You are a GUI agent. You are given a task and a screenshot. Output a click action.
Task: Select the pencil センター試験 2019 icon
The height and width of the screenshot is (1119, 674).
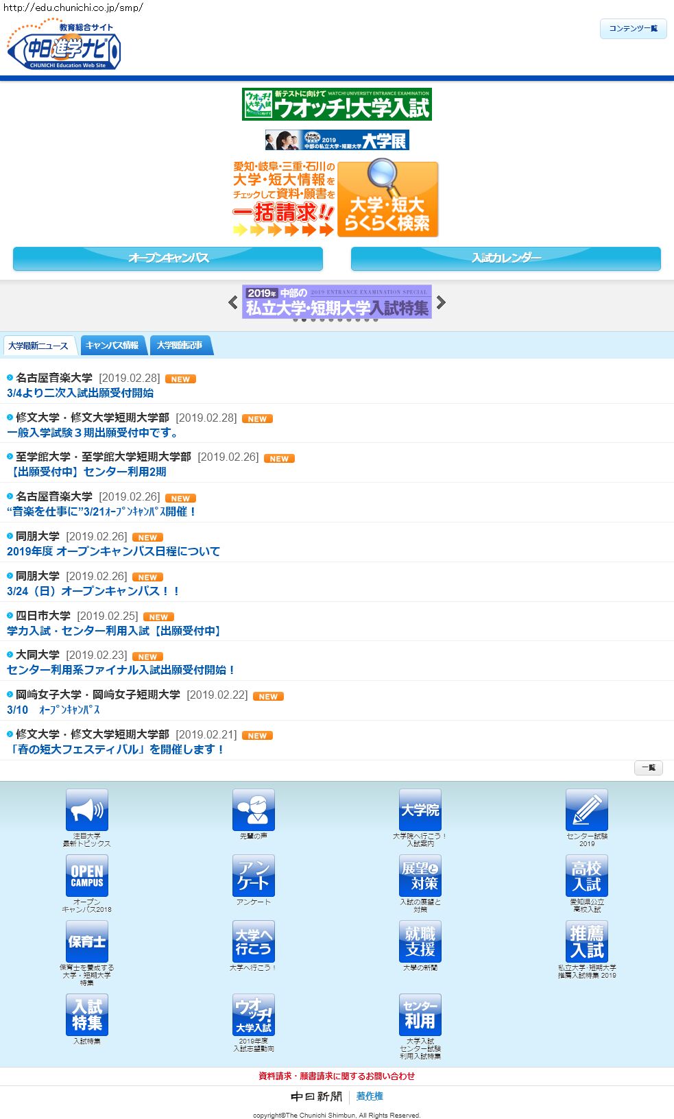[587, 810]
